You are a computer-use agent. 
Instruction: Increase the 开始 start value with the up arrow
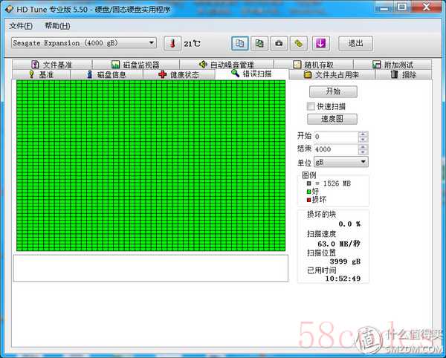363,134
